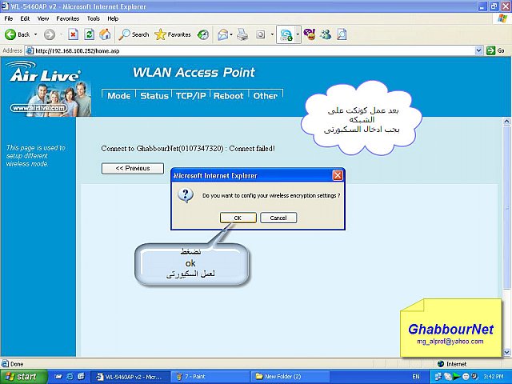Switch to the Mode tab
This screenshot has height=384, width=512.
[119, 96]
